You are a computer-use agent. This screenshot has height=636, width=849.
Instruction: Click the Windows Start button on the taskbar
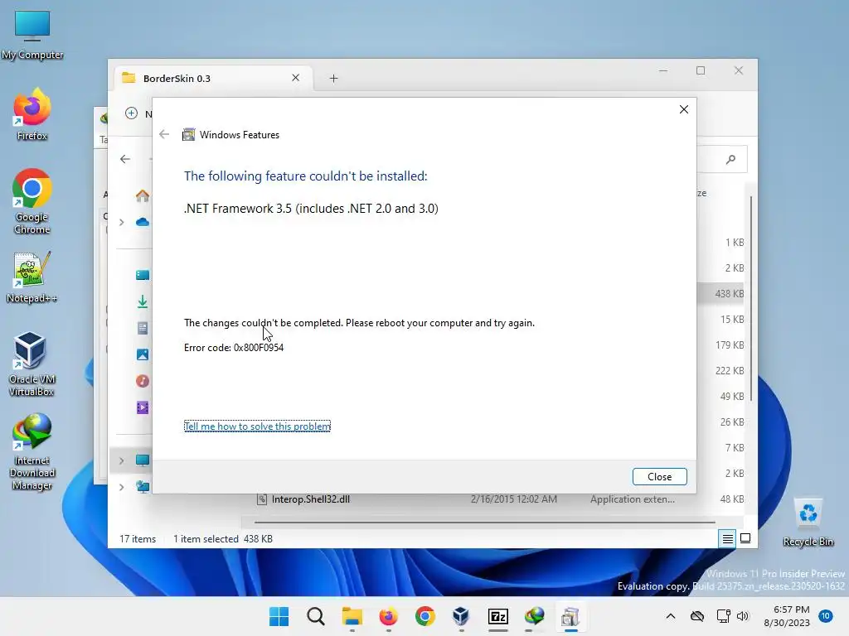click(x=279, y=616)
